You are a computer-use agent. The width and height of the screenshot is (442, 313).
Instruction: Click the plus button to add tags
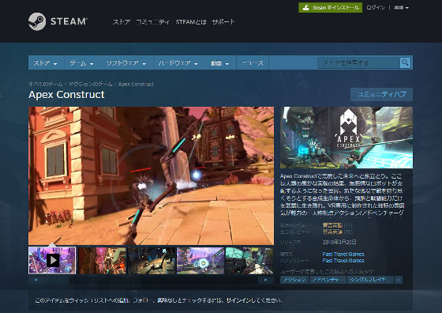tap(399, 280)
